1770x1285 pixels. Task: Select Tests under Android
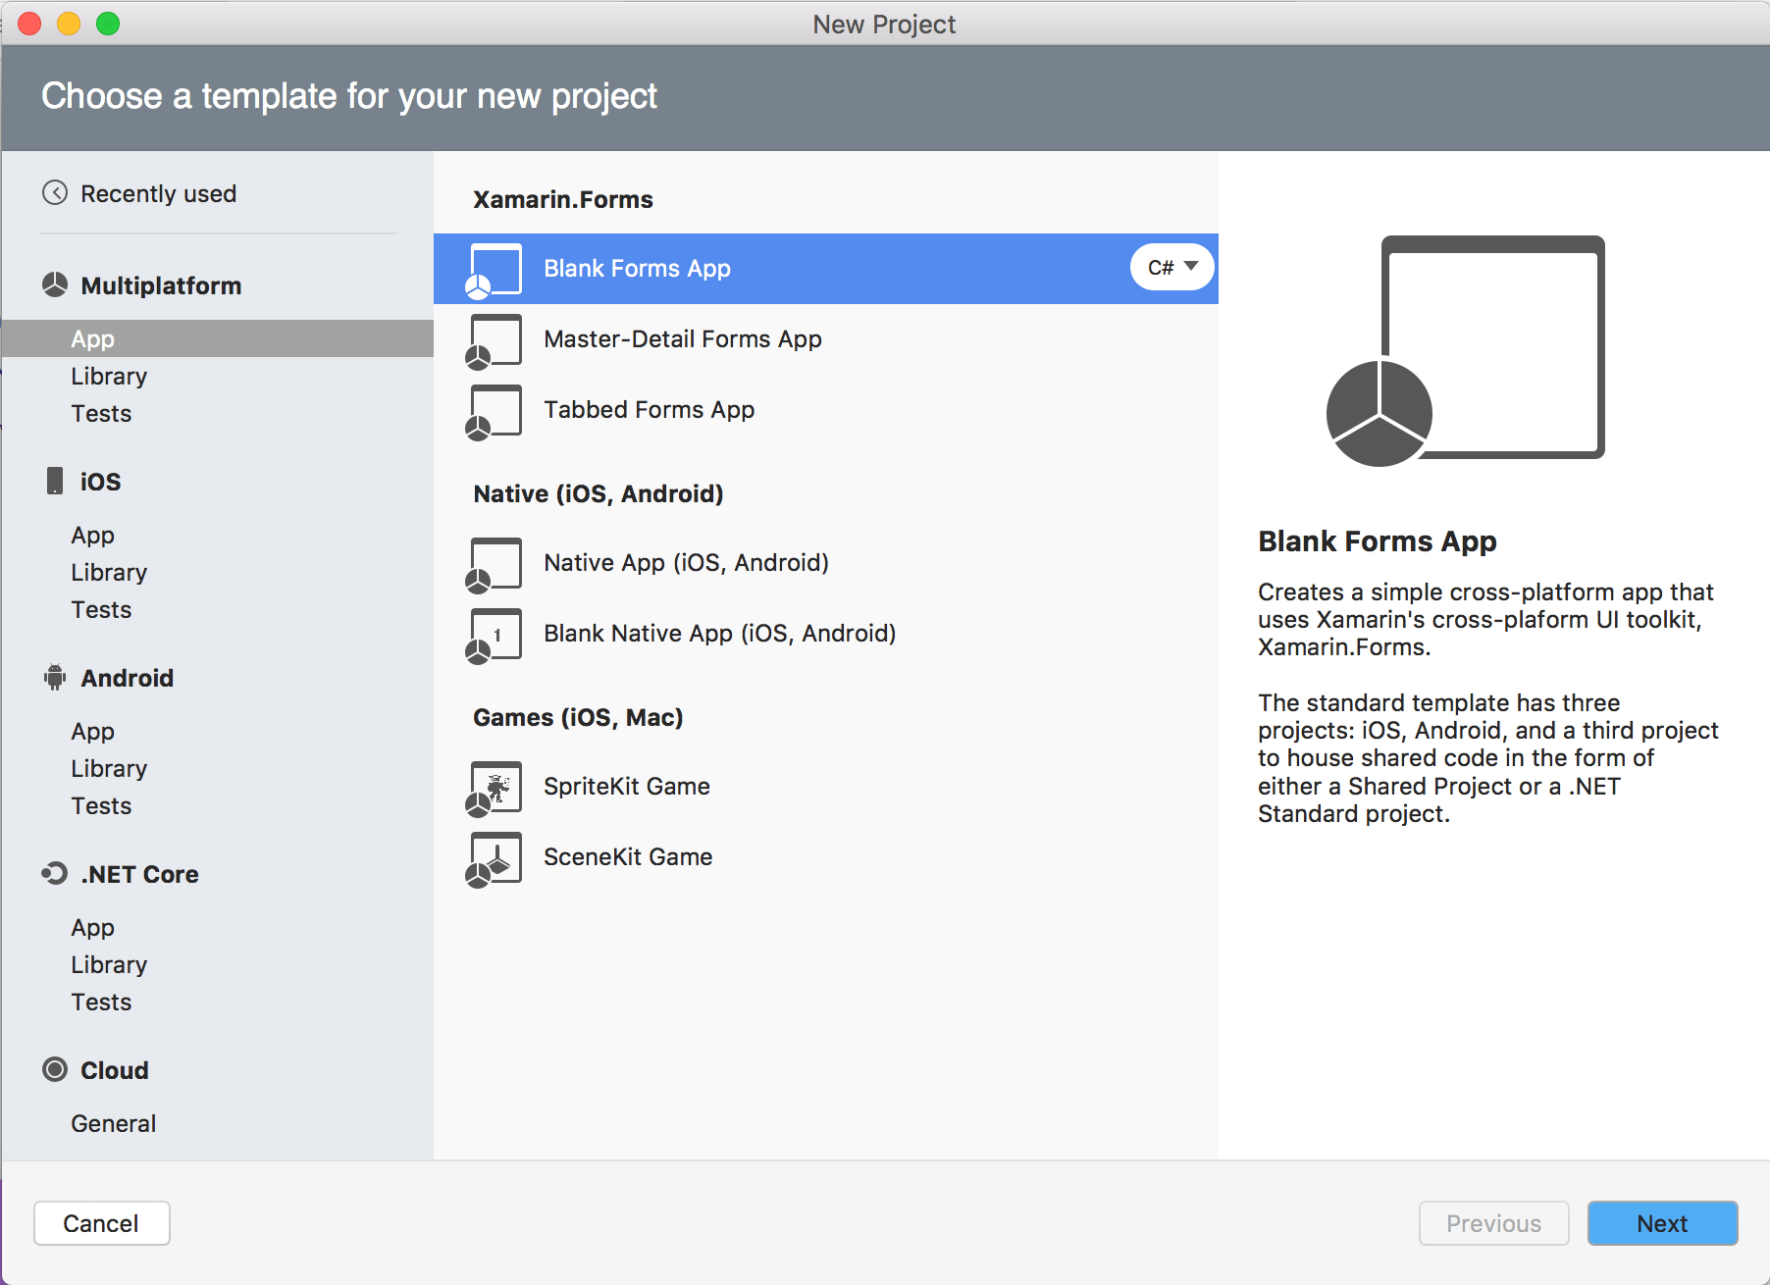(x=101, y=805)
